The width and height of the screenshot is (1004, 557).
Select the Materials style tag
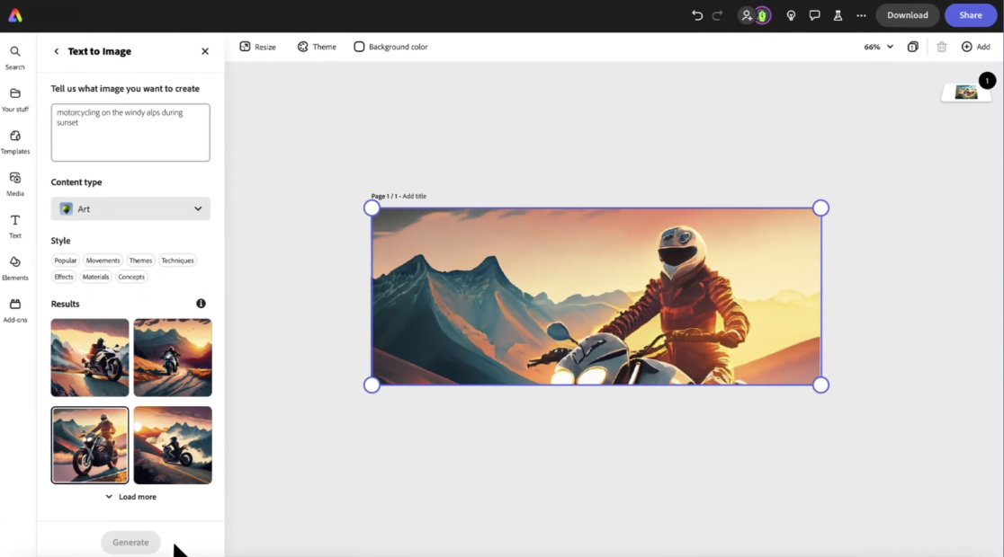pos(95,277)
